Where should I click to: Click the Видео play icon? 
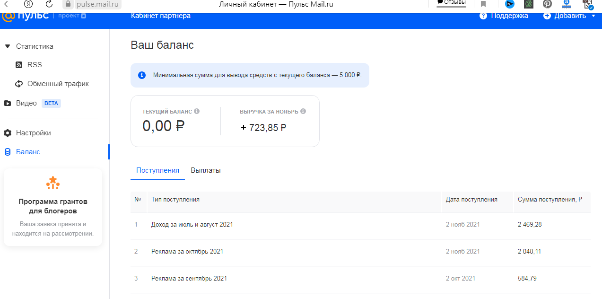(x=7, y=103)
